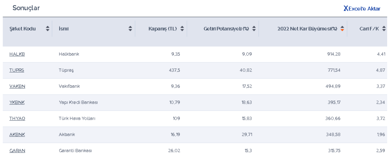Click the Sonuçlar section heading
Screen dimensions: 391x157
point(26,8)
